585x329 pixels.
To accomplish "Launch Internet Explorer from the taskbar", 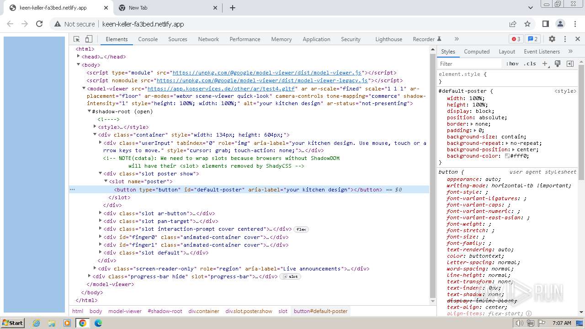I will (37, 323).
